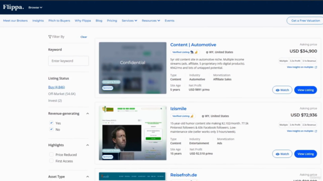The height and width of the screenshot is (181, 323).
Task: Focus the Enter keyword field
Action: coord(69,61)
